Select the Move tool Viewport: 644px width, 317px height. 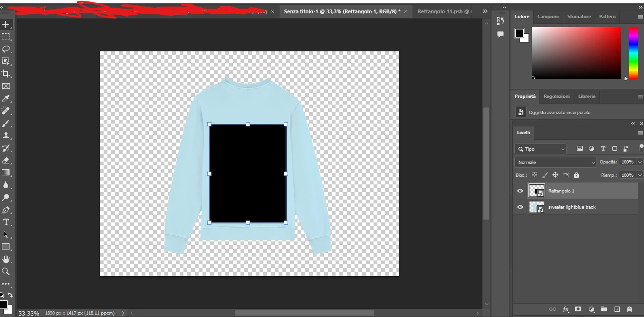(x=6, y=24)
